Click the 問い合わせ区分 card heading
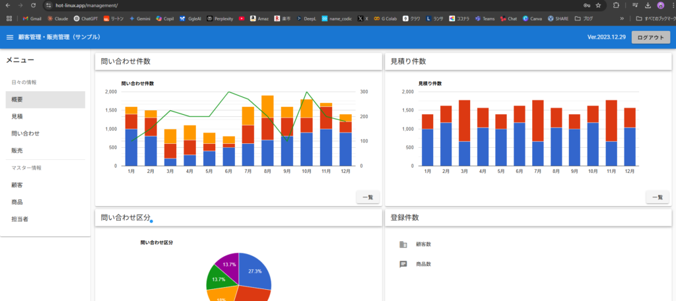Image resolution: width=676 pixels, height=301 pixels. pos(125,218)
